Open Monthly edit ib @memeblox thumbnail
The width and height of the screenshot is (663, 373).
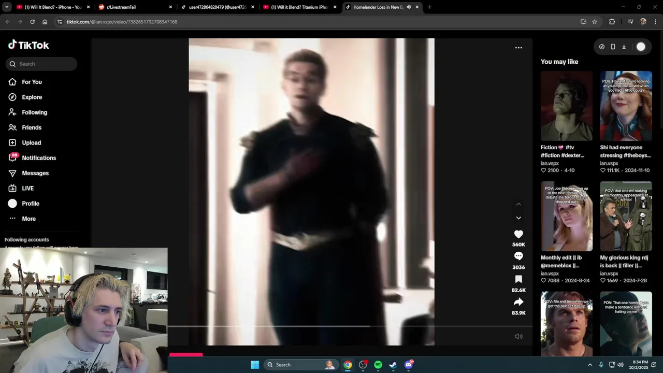(x=567, y=216)
